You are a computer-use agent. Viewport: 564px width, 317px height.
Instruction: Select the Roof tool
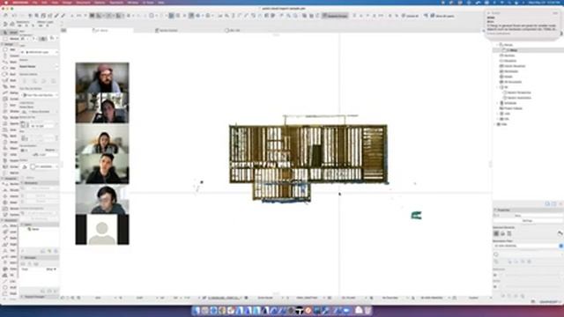pyautogui.click(x=10, y=74)
